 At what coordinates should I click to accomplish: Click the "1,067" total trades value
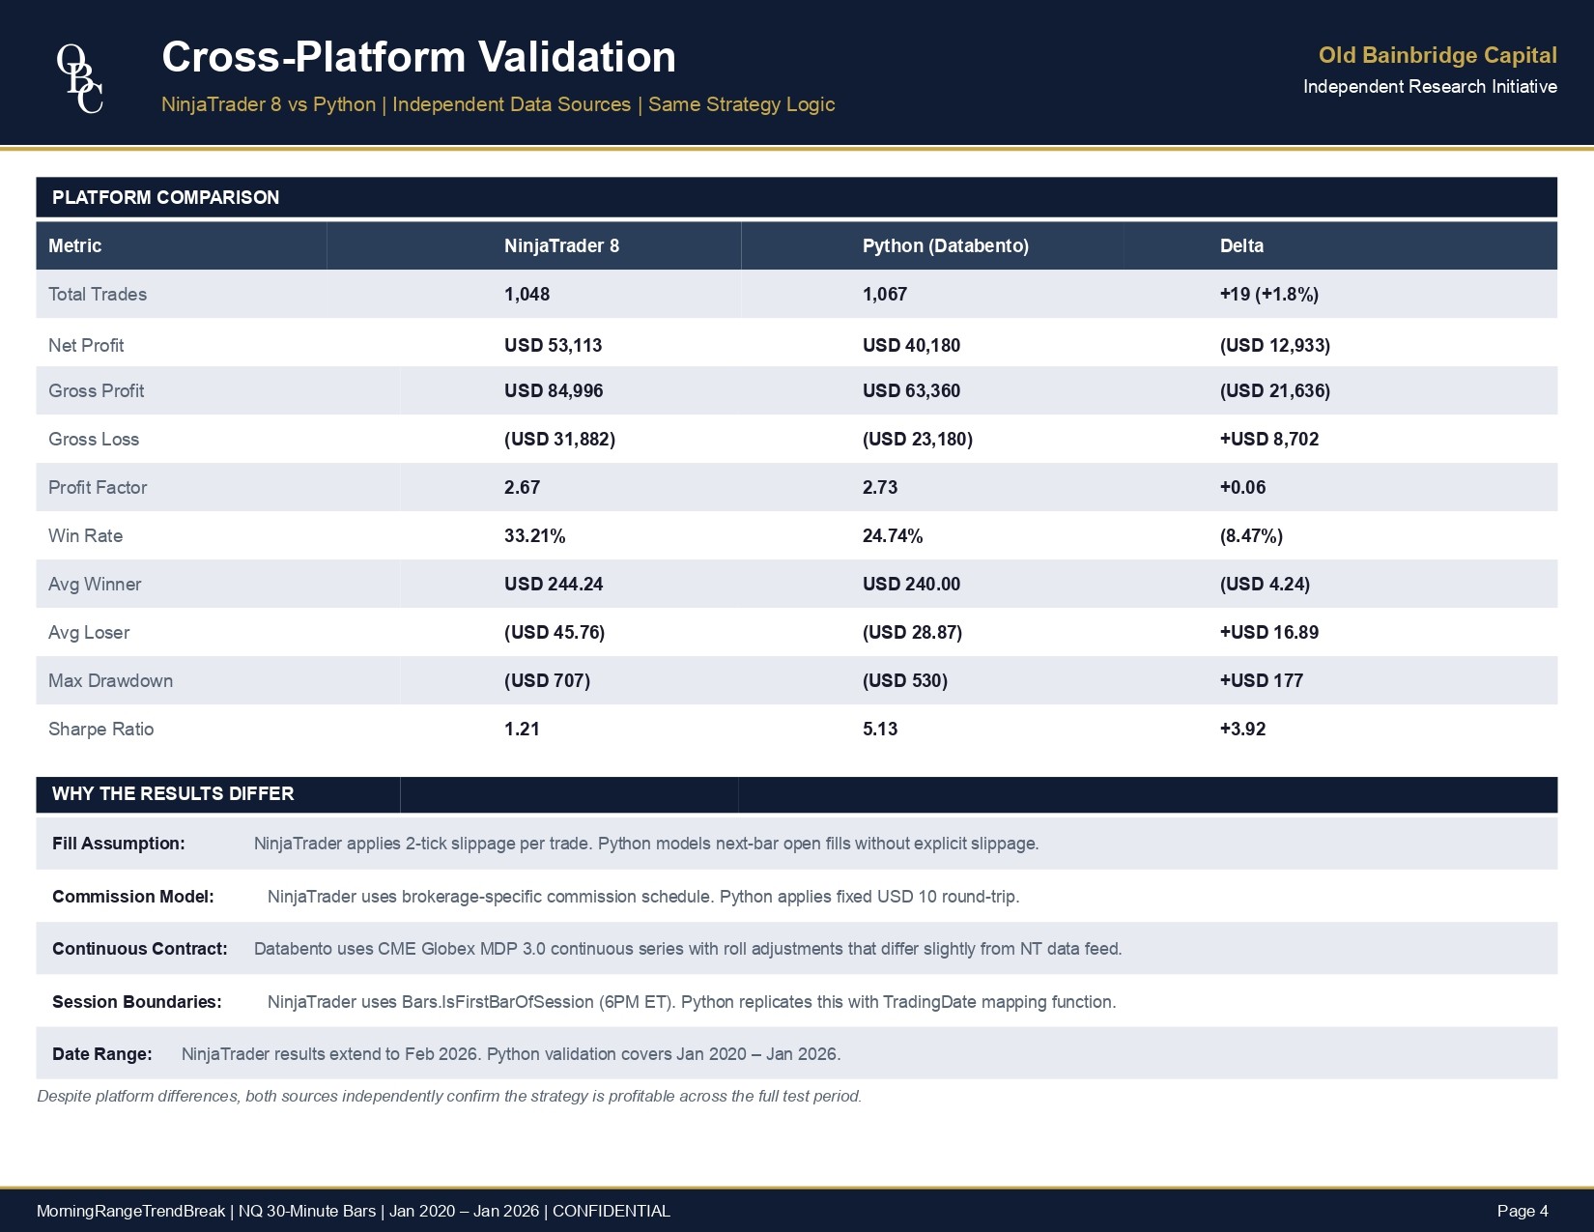tap(885, 294)
